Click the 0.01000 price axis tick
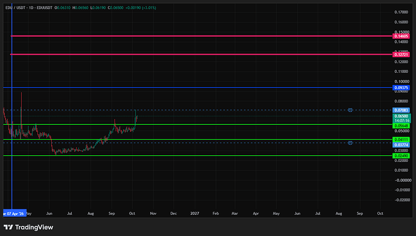 (x=401, y=170)
